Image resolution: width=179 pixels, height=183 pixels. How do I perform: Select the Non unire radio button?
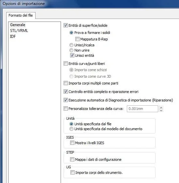71,50
